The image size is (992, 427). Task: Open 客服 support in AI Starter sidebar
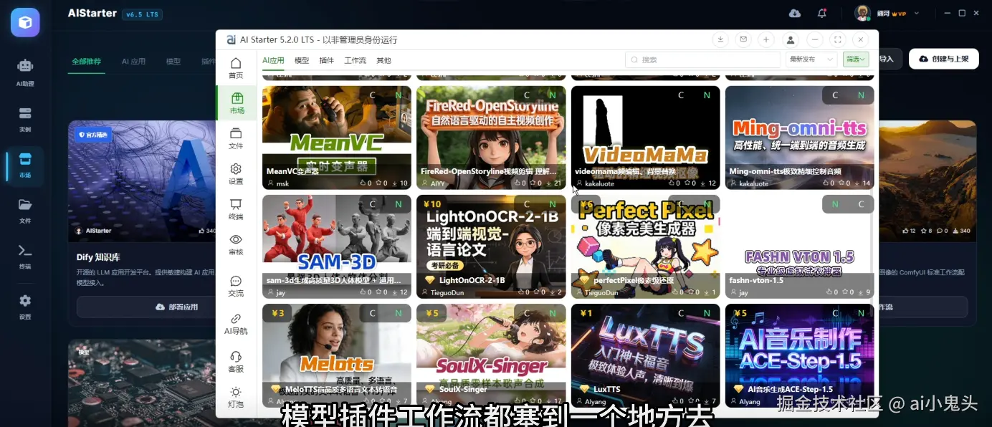pos(236,362)
